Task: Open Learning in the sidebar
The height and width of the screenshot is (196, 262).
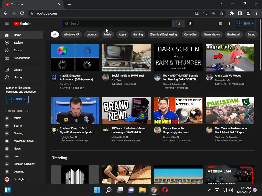Action: point(21,172)
